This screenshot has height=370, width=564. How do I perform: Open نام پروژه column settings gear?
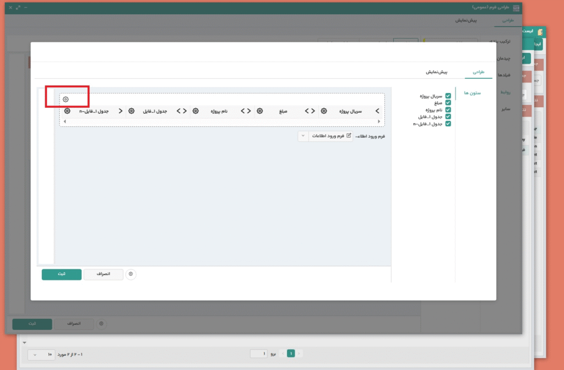[x=196, y=111]
